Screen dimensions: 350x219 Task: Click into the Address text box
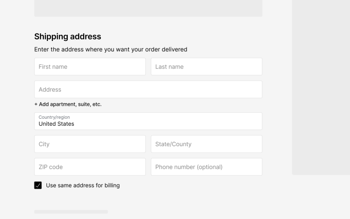[148, 90]
